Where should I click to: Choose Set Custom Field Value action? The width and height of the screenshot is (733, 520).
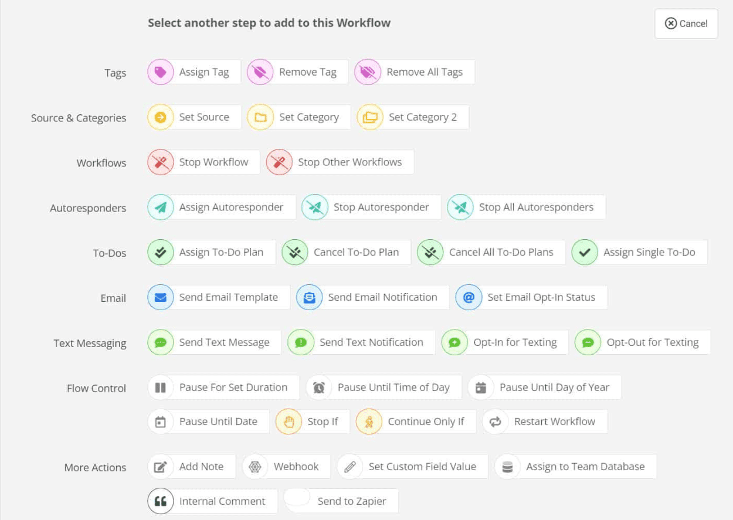coord(412,467)
